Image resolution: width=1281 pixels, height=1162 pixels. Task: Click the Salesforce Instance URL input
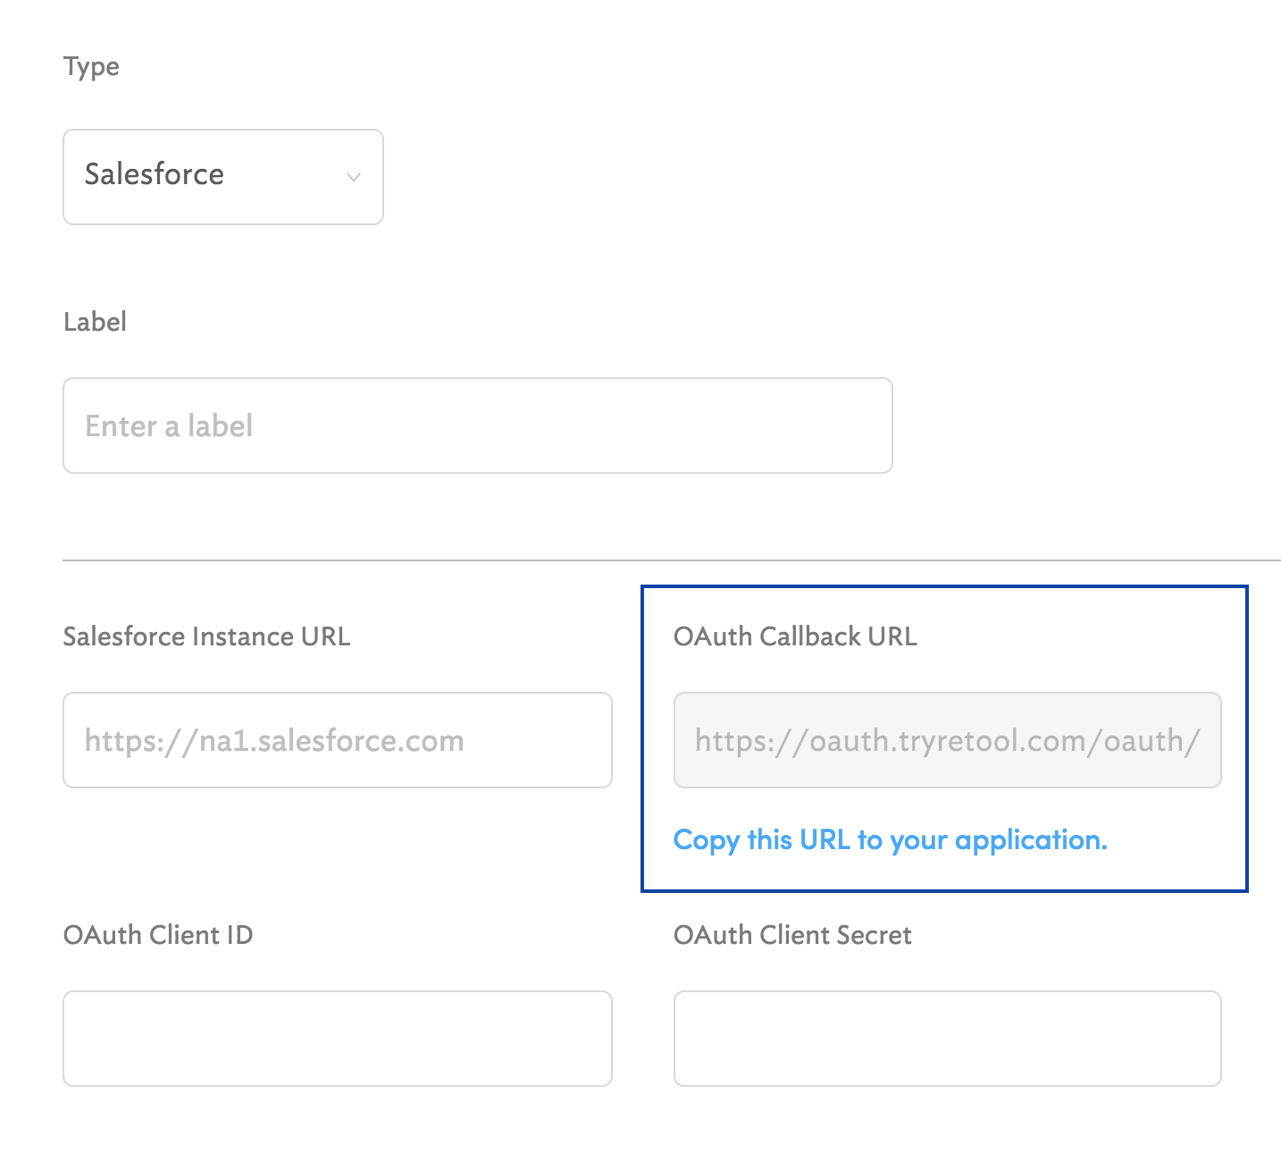338,740
